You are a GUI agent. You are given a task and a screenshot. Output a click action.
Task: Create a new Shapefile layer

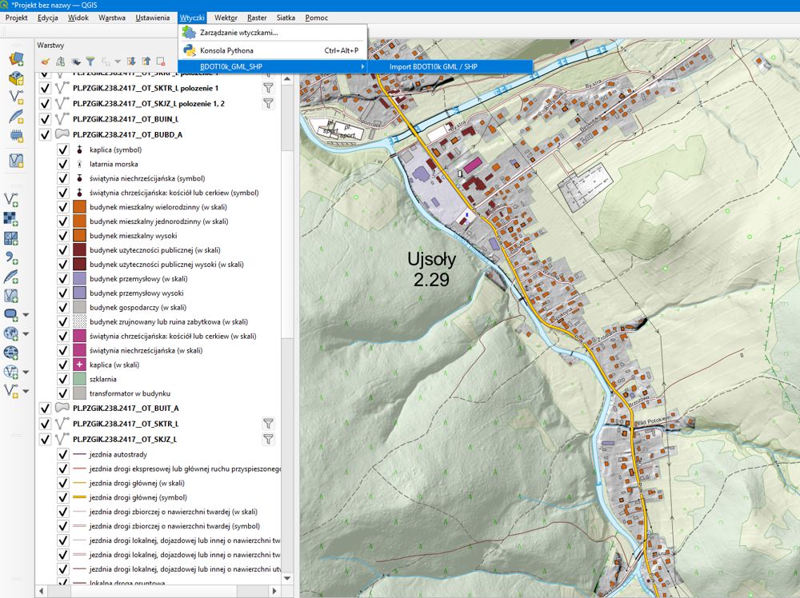[16, 96]
